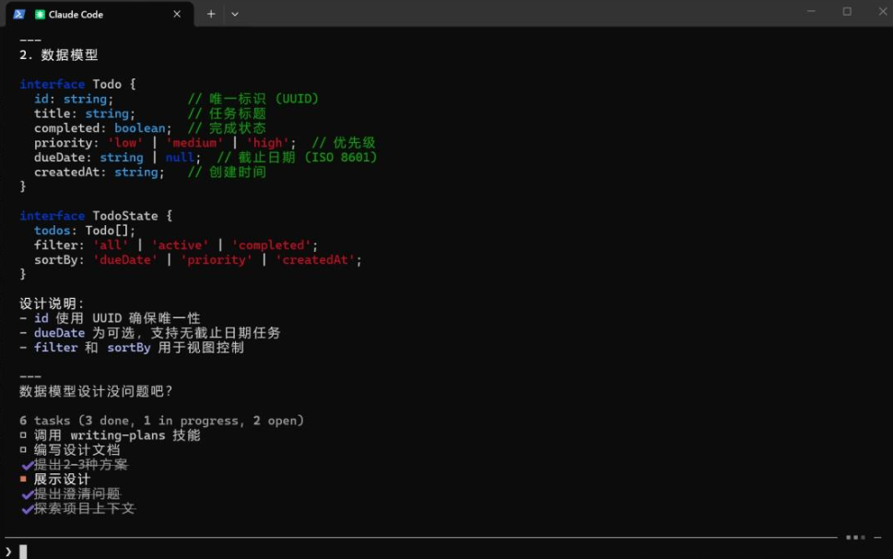
Task: Click the completed task '提出澄清问题'
Action: (x=71, y=494)
